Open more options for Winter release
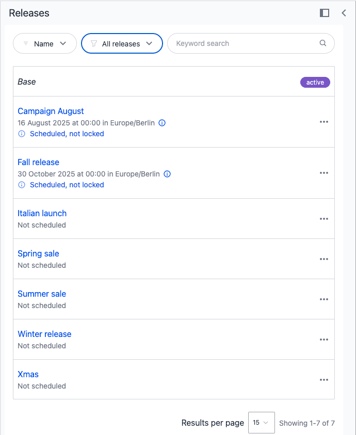Image resolution: width=356 pixels, height=435 pixels. [x=324, y=340]
